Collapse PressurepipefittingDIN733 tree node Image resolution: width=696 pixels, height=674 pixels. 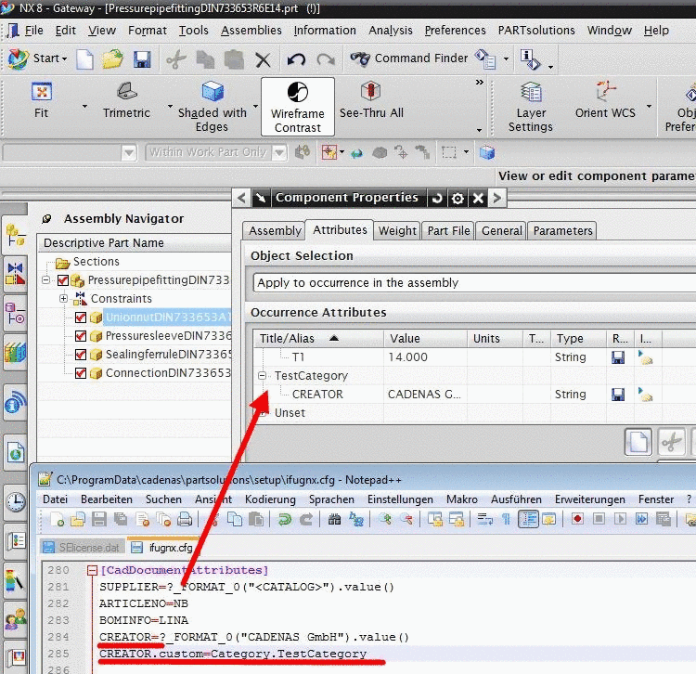(x=45, y=280)
